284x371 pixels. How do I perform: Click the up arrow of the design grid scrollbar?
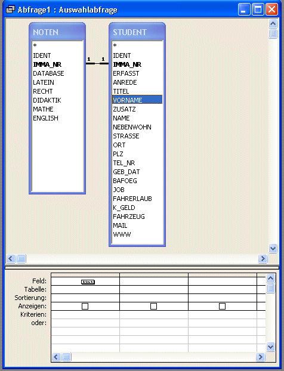tap(270, 278)
